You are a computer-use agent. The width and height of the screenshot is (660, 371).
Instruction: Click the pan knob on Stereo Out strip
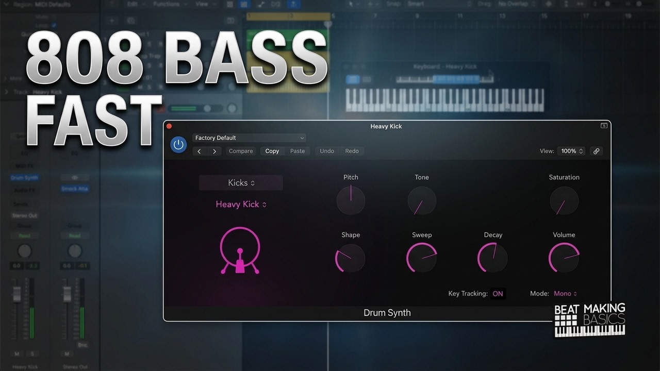[75, 251]
